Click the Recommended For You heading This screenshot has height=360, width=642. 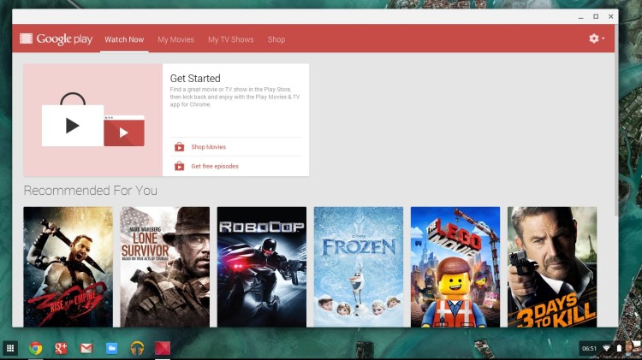(x=91, y=190)
